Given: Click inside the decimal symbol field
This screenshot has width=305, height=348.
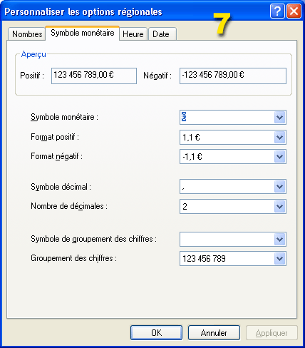Looking at the screenshot, I should pyautogui.click(x=227, y=187).
